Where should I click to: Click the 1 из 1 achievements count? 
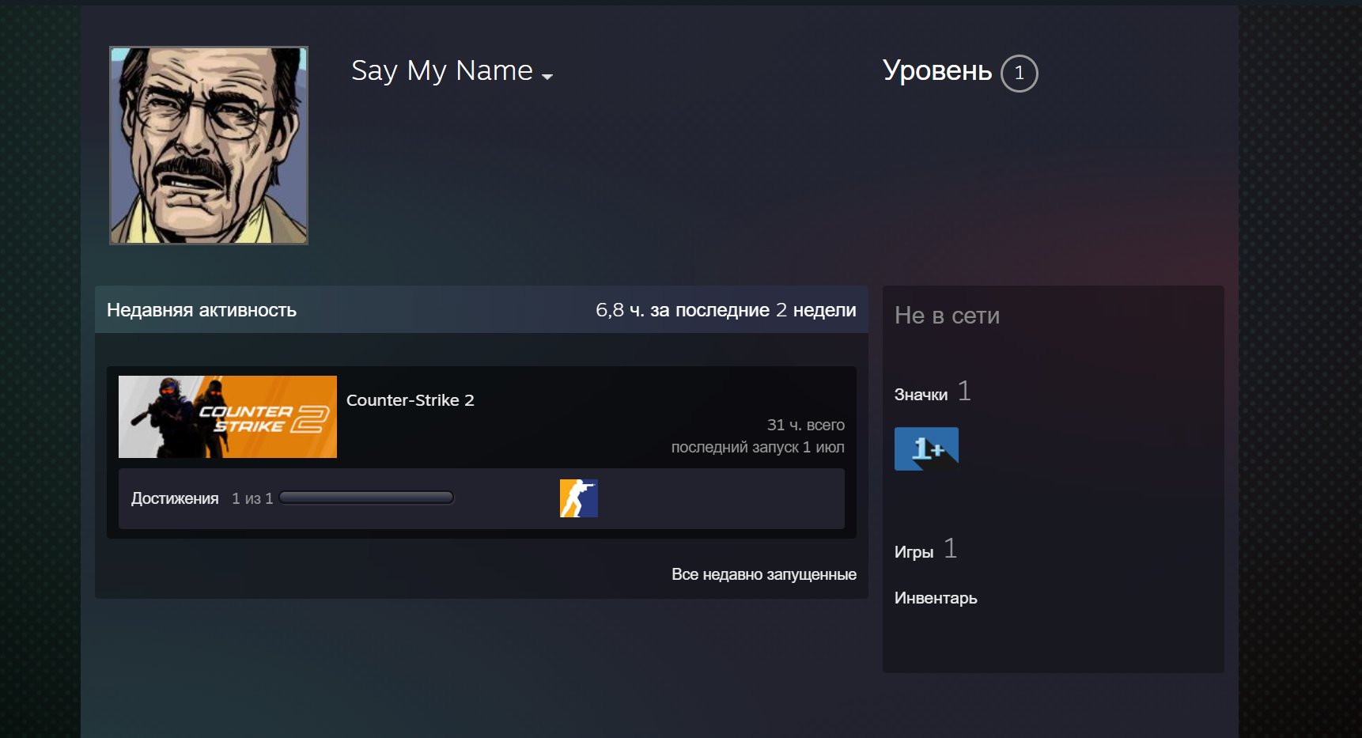coord(252,498)
